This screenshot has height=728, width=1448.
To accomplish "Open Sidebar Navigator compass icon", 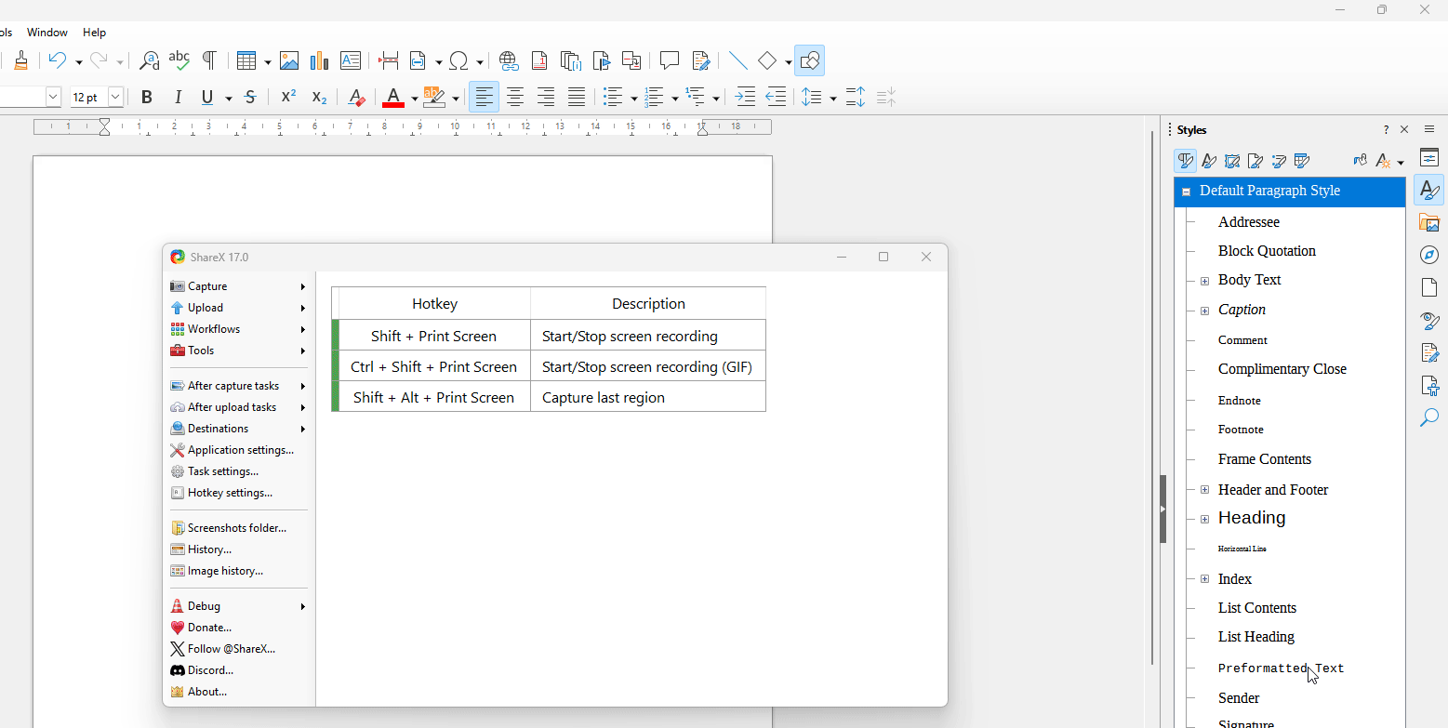I will point(1429,255).
